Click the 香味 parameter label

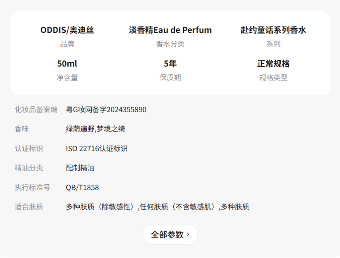coord(22,129)
